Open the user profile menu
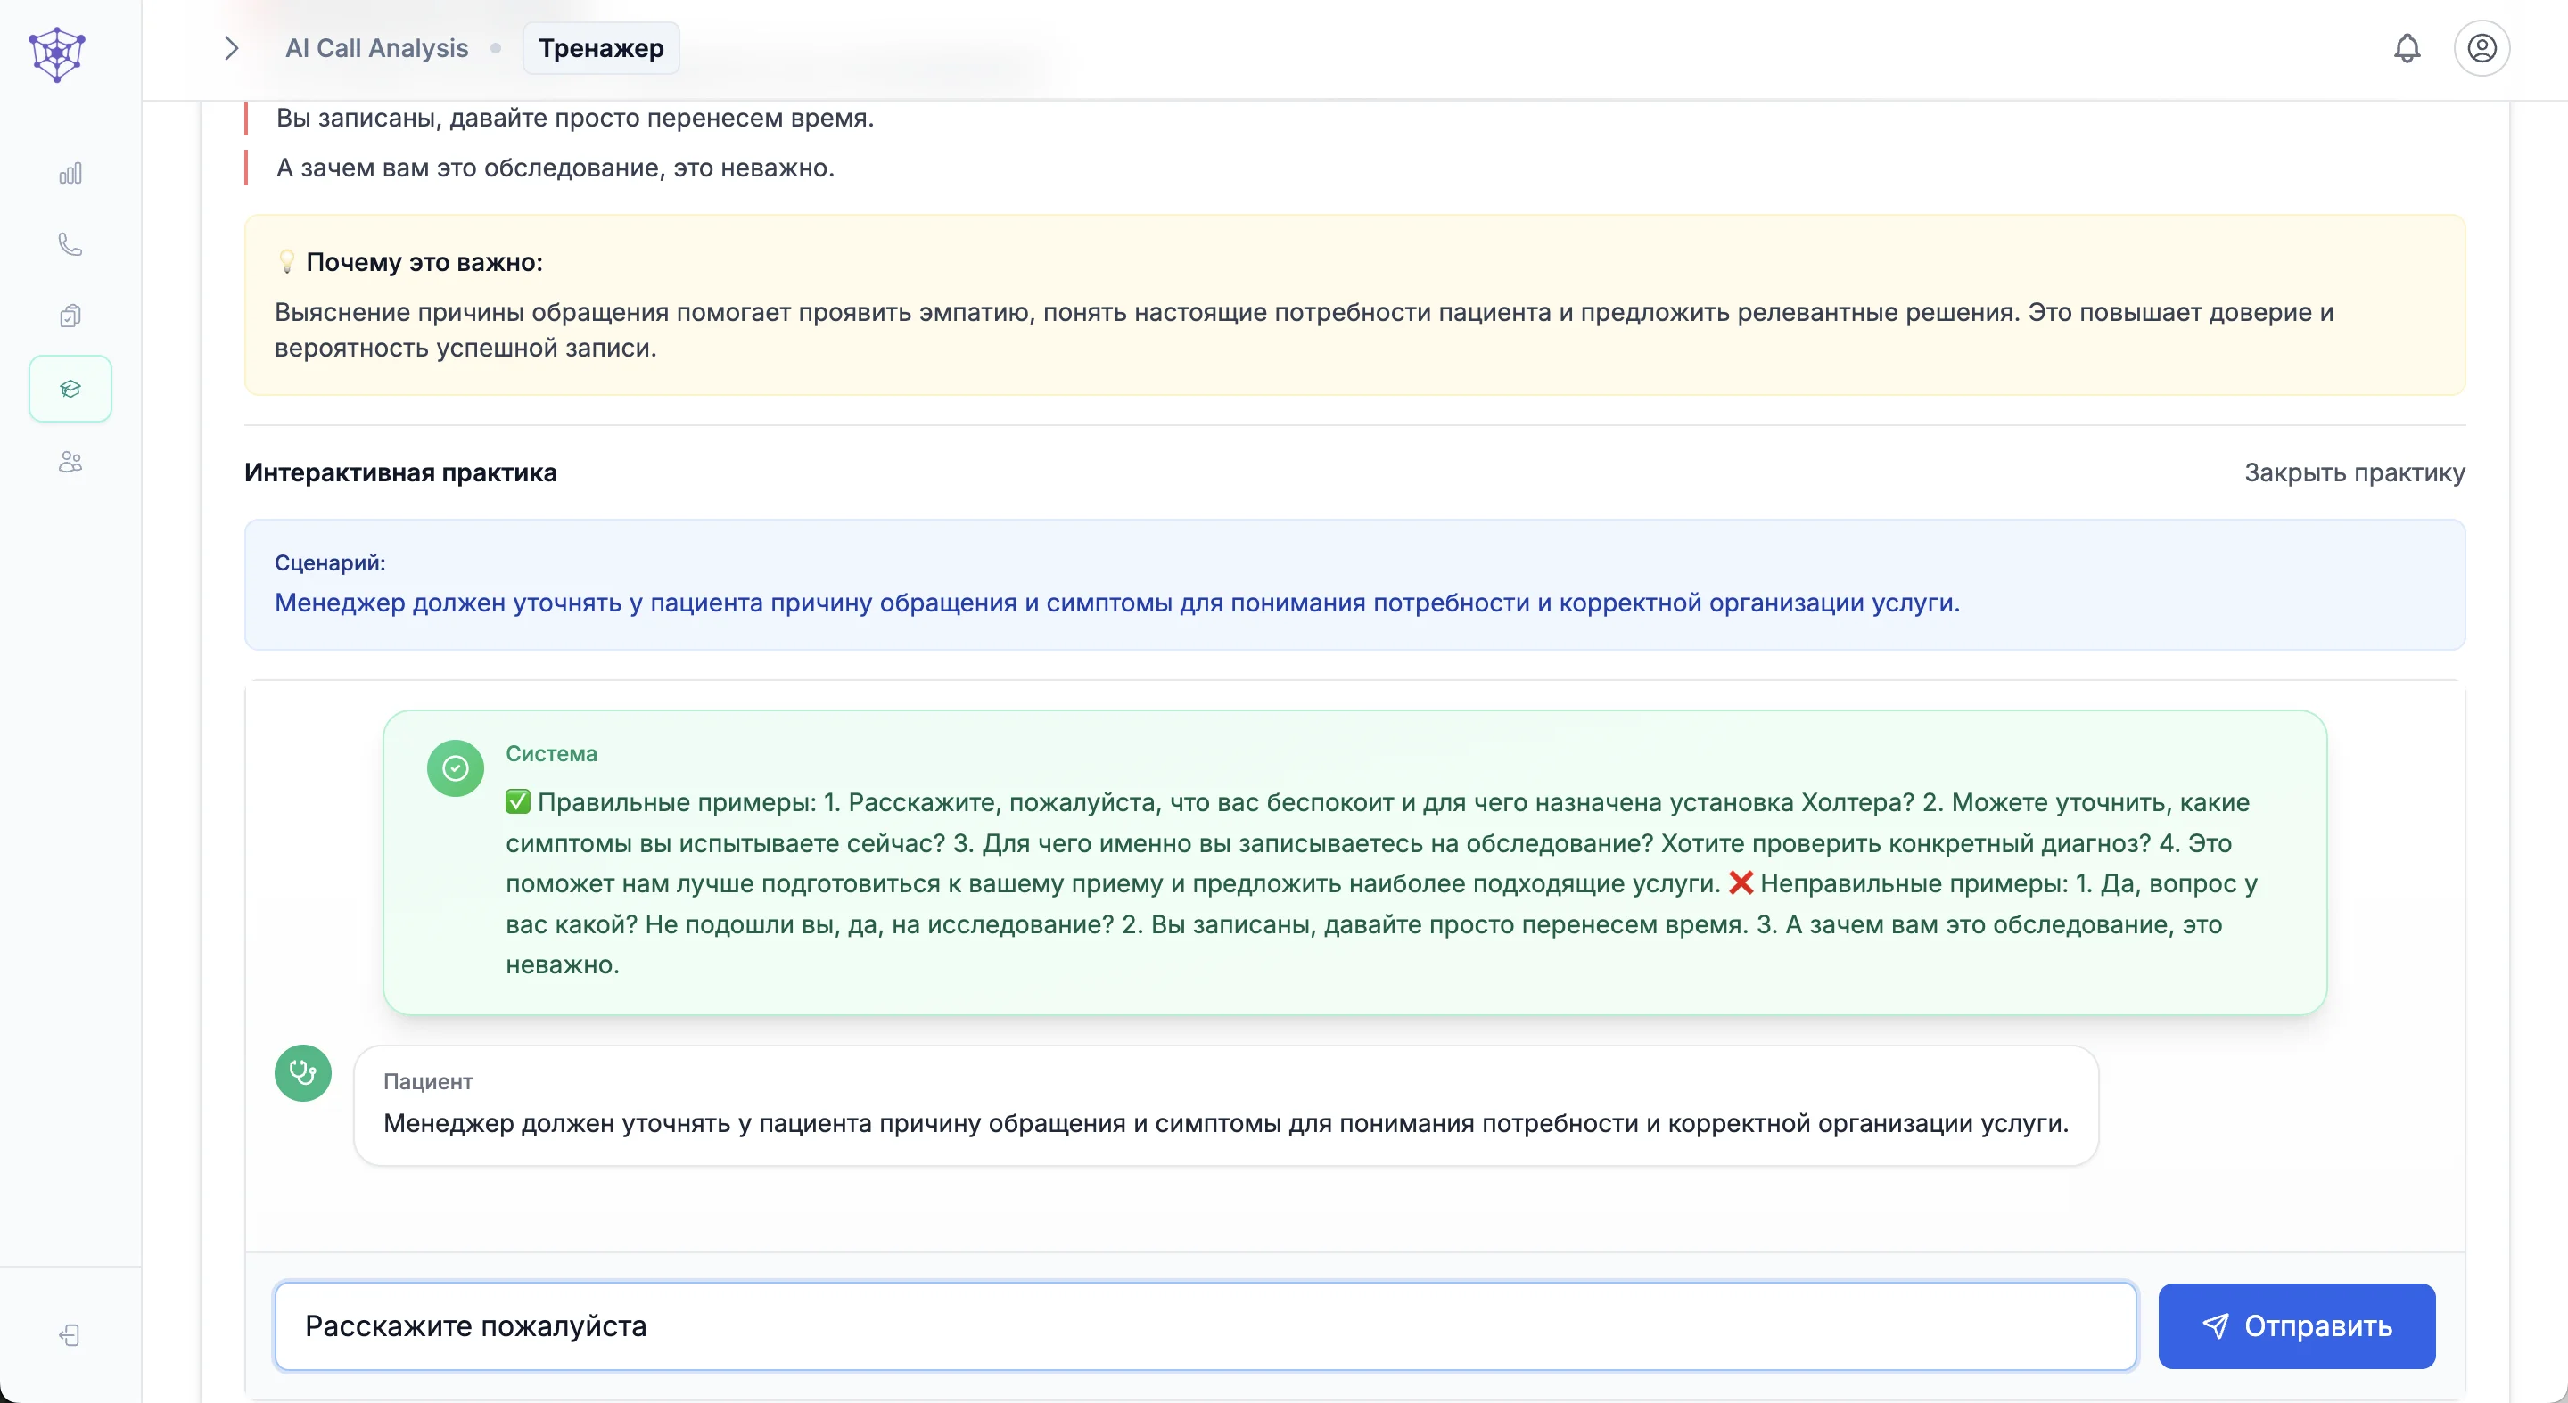 [x=2482, y=48]
